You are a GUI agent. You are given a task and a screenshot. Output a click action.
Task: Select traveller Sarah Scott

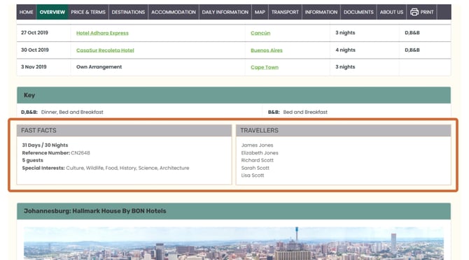(255, 168)
